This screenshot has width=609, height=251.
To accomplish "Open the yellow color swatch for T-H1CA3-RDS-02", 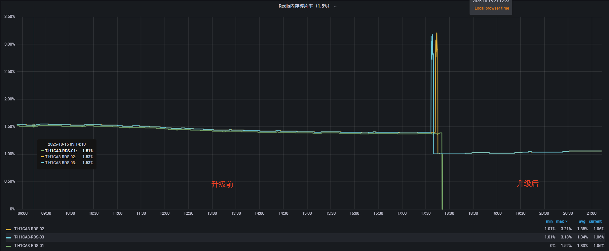I will click(x=9, y=229).
